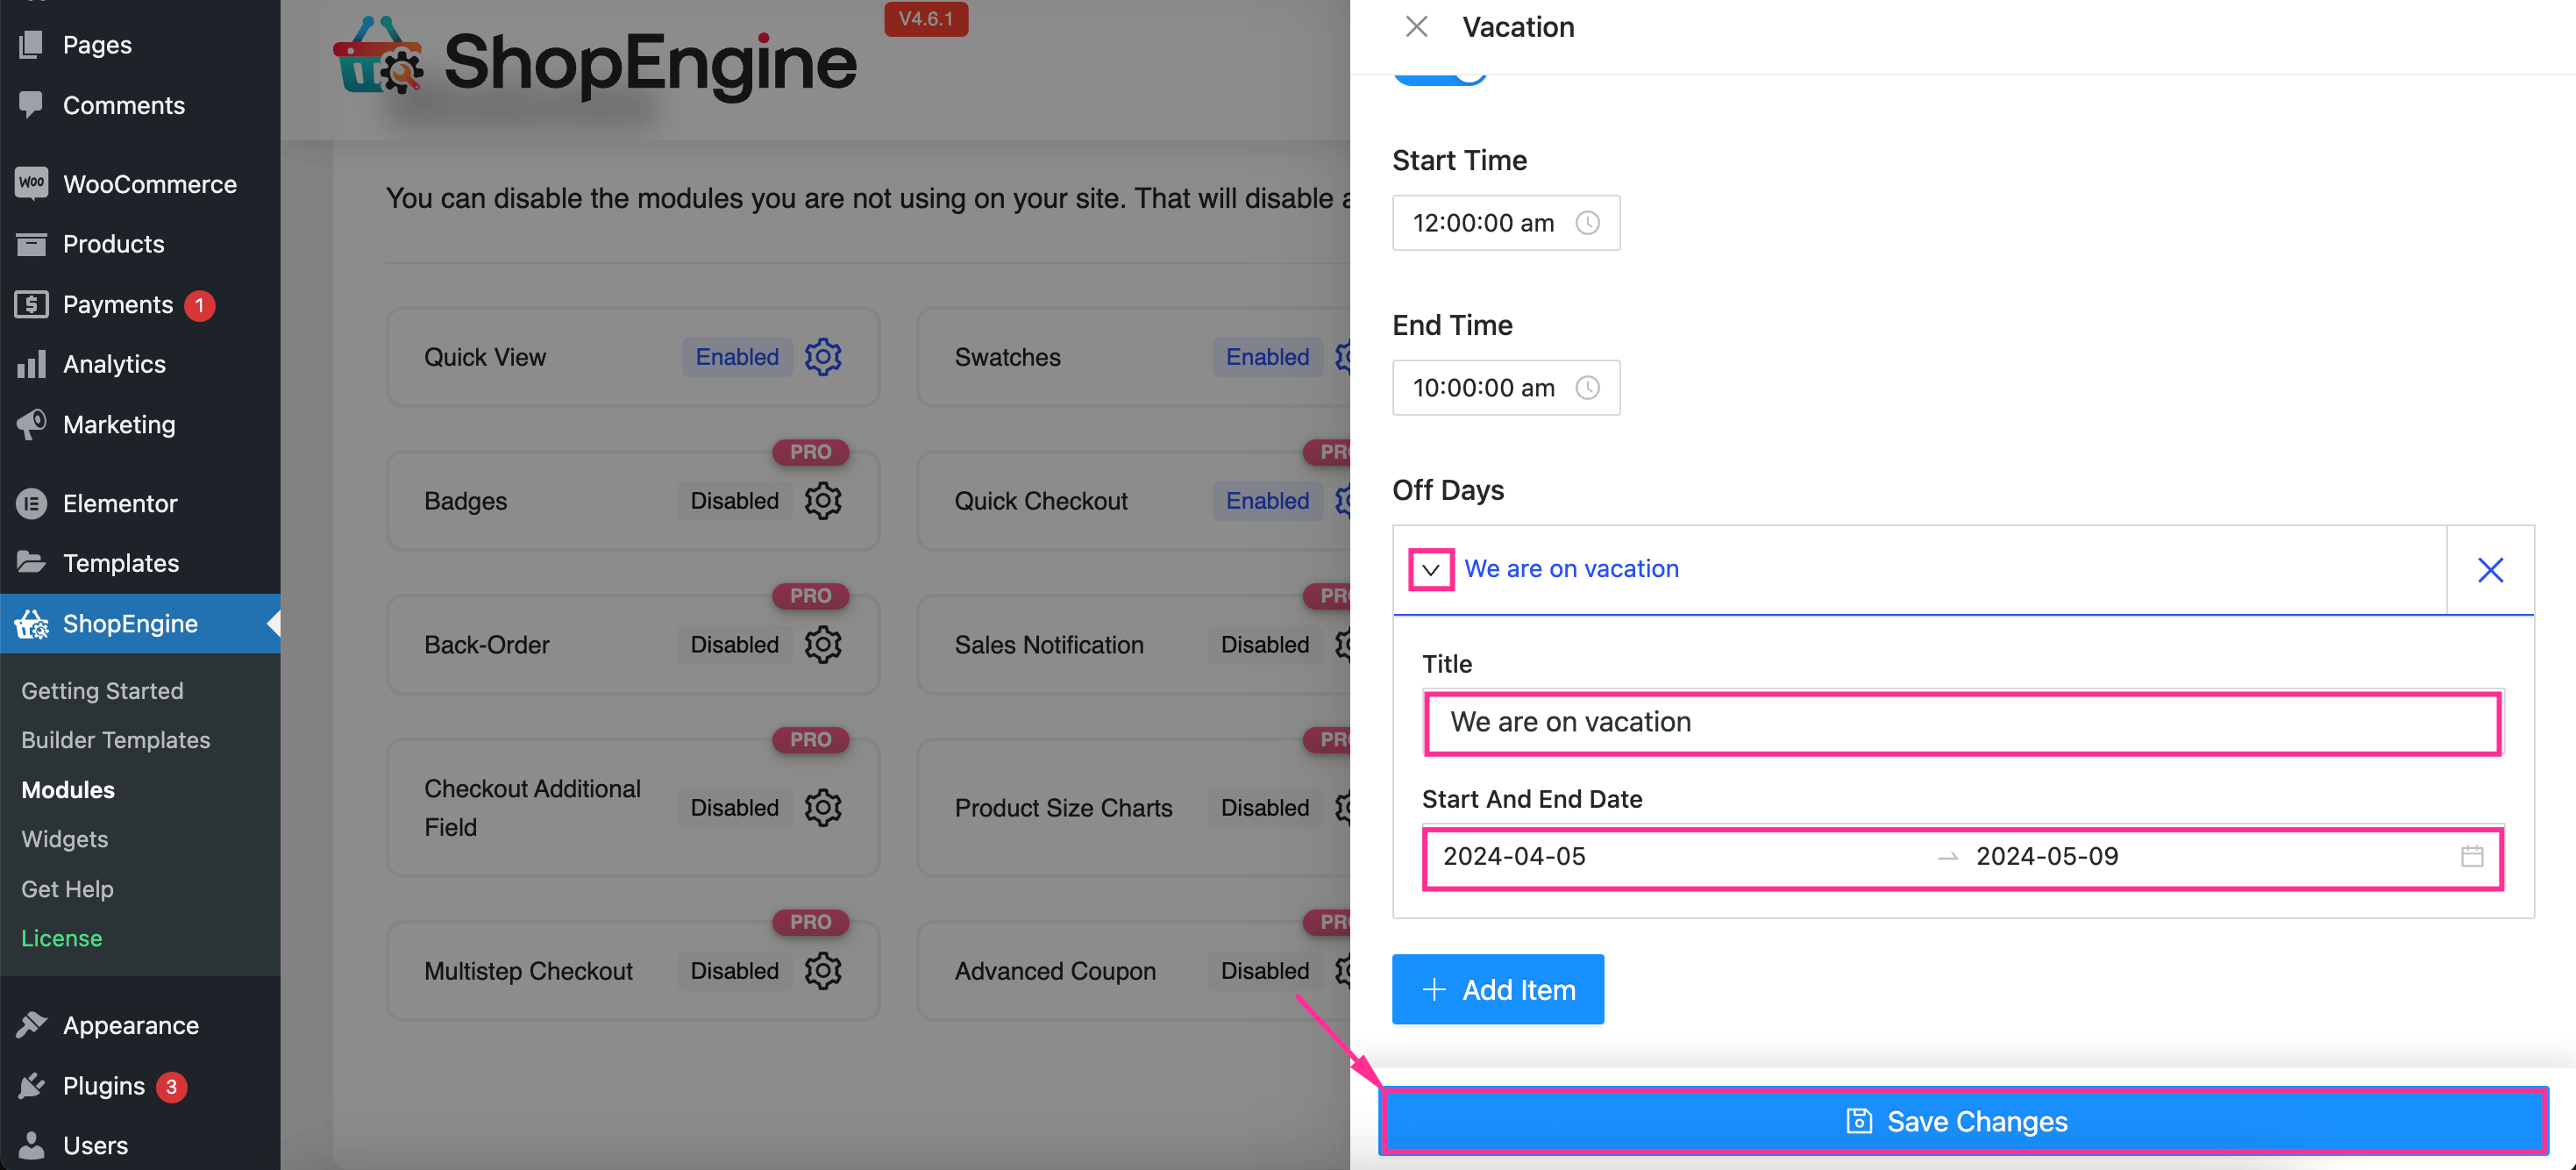Click the Add Item button

point(1497,989)
